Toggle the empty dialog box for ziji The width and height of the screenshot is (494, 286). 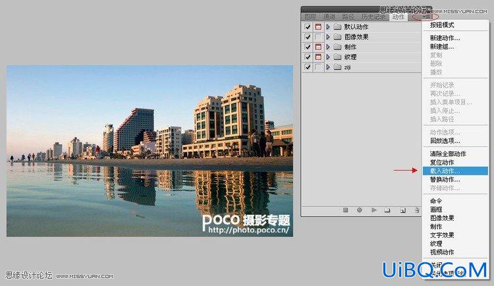click(318, 67)
